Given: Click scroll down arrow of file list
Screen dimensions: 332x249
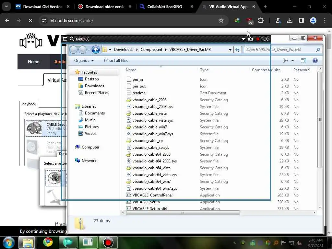Looking at the screenshot, I should point(320,207).
